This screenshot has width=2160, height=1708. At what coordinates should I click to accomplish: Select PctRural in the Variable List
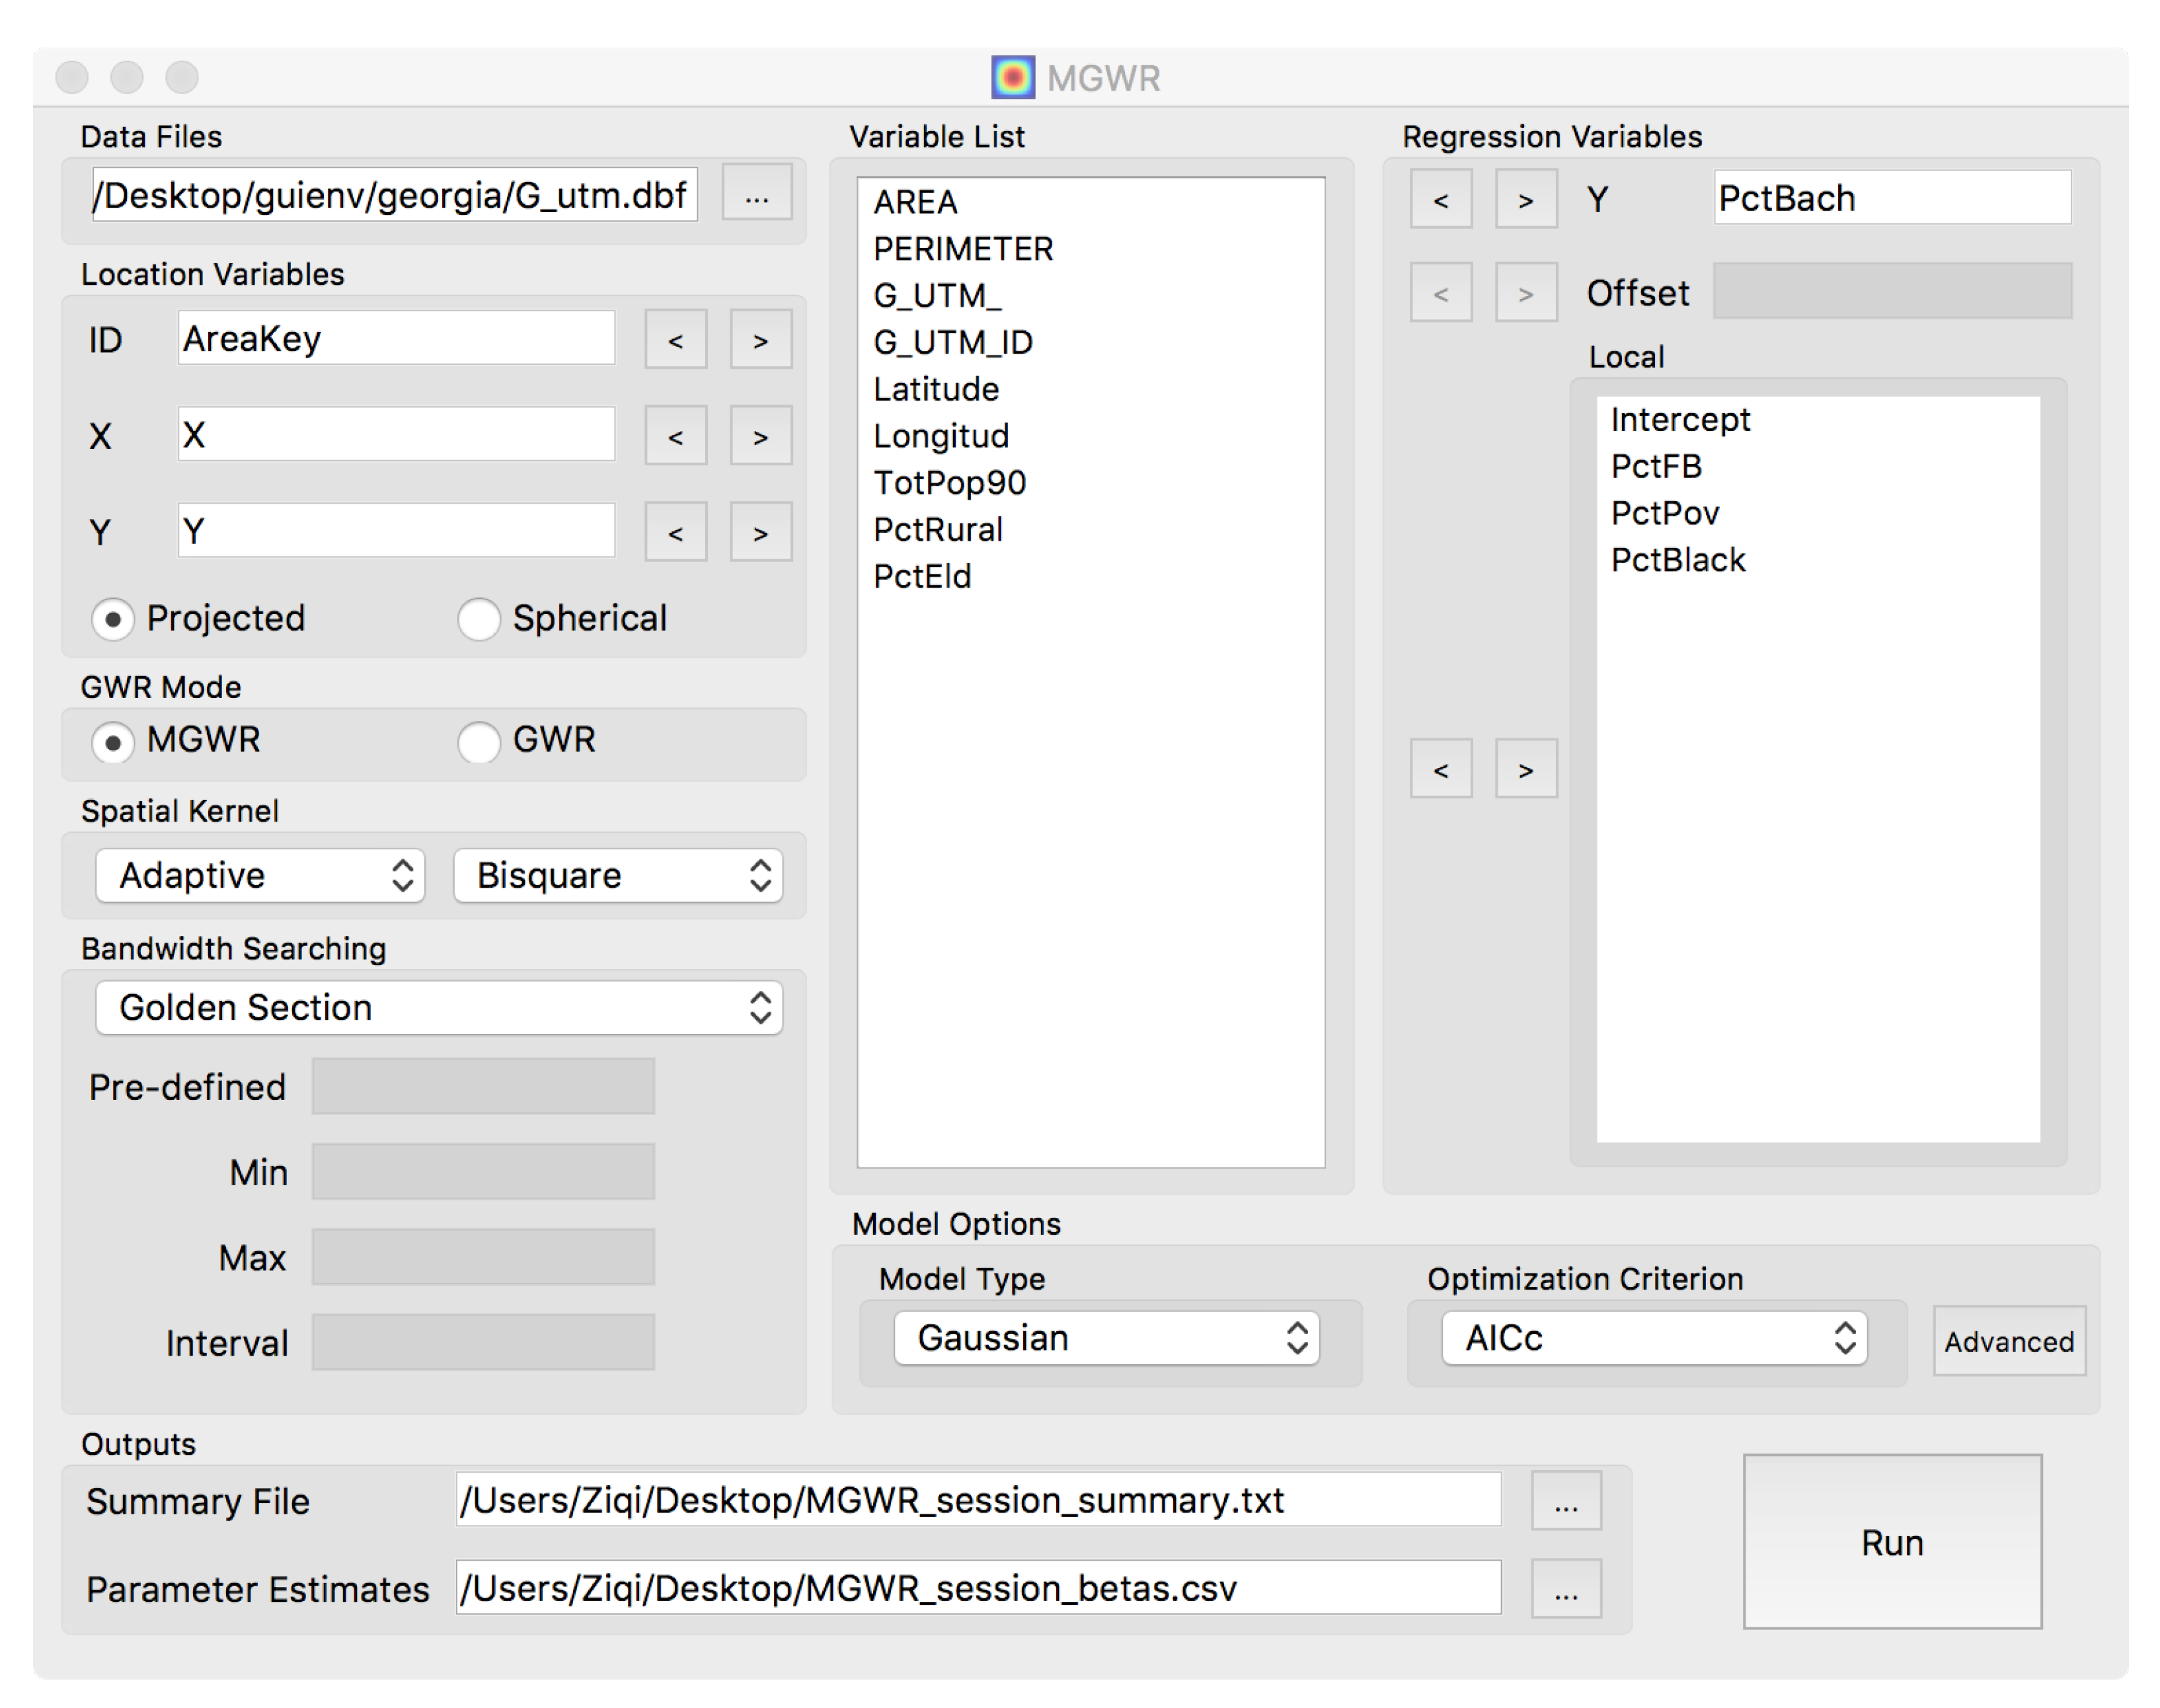937,530
